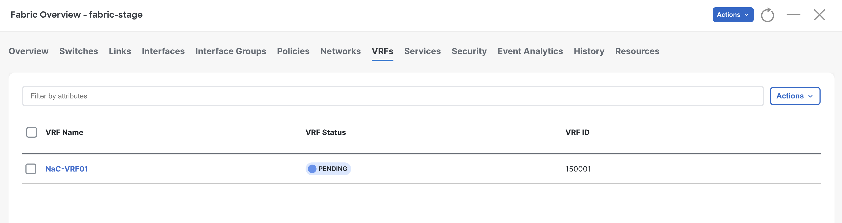Switch to the Security tab
Viewport: 842px width, 223px height.
(x=469, y=51)
